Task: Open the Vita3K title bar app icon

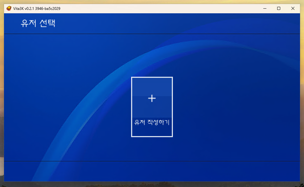Action: pos(9,9)
